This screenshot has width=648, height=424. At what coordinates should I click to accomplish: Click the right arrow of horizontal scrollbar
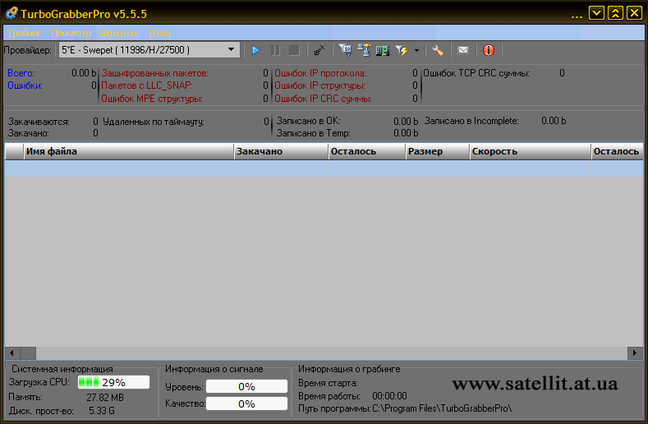pyautogui.click(x=635, y=353)
